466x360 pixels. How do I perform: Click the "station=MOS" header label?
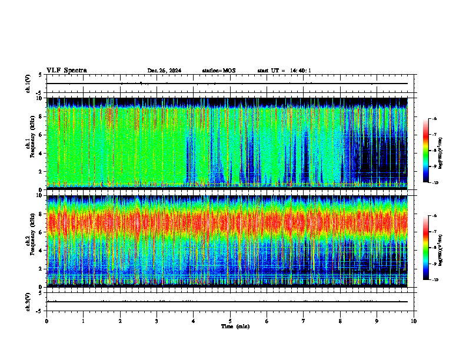pos(219,71)
